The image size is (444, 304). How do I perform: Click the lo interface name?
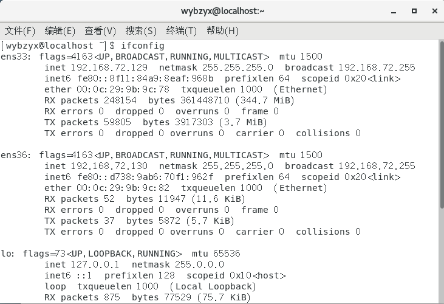5,254
